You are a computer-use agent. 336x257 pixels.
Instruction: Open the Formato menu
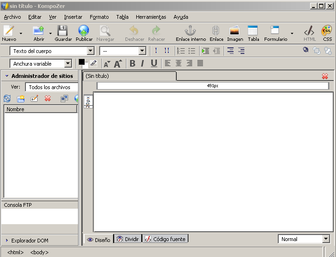(x=99, y=17)
